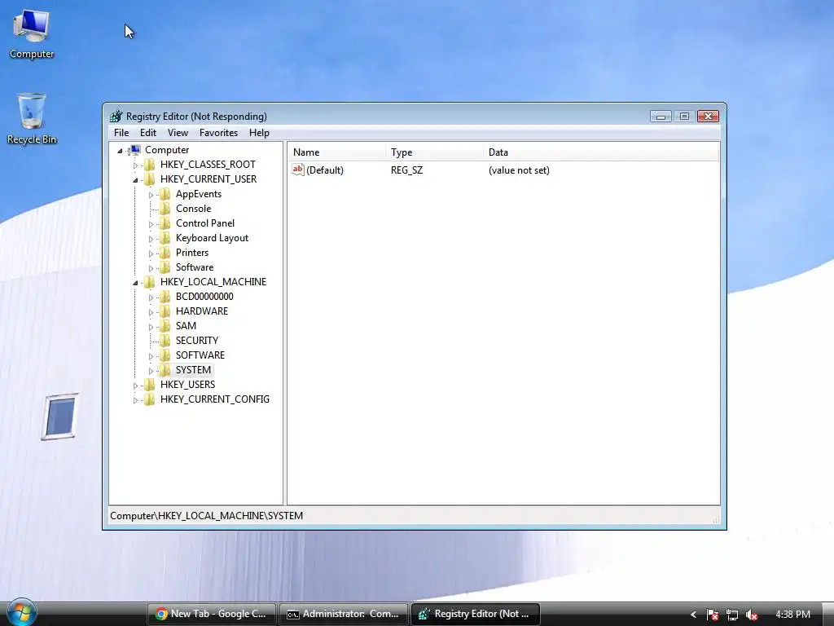This screenshot has height=626, width=834.
Task: Open the Edit menu
Action: point(148,133)
